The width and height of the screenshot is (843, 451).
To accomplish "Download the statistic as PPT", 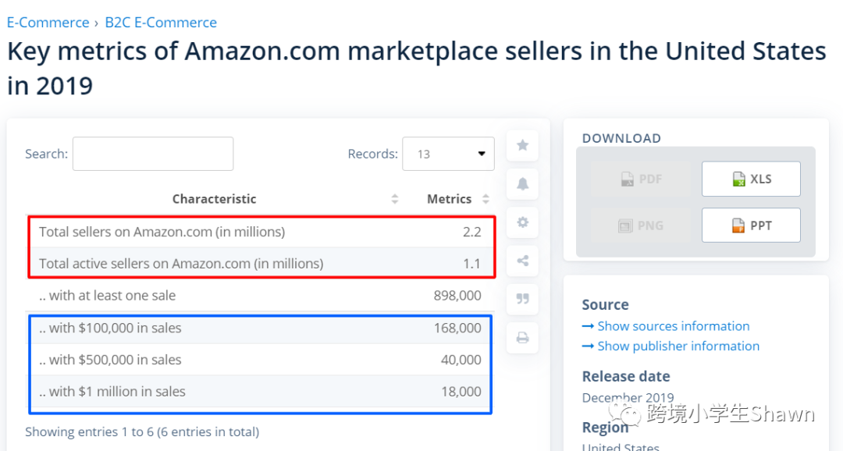I will click(751, 225).
